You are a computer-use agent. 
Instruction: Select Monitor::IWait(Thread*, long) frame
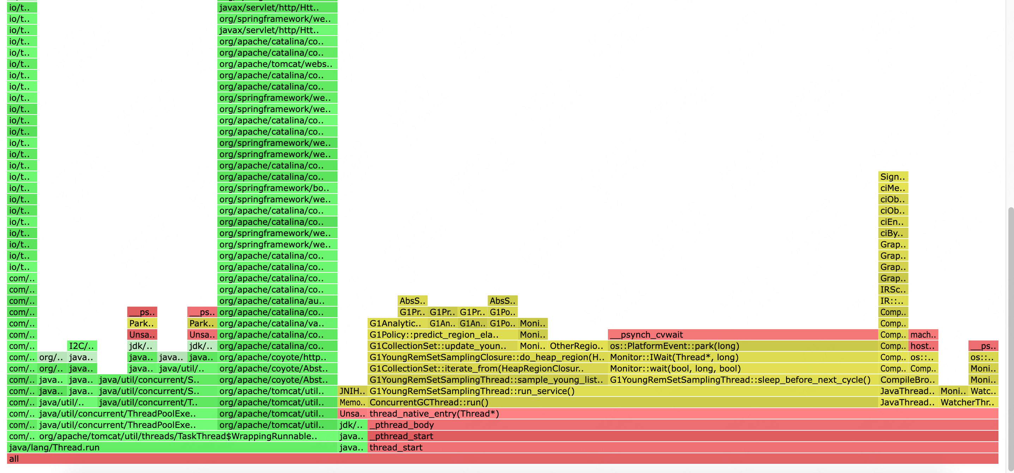click(x=742, y=357)
